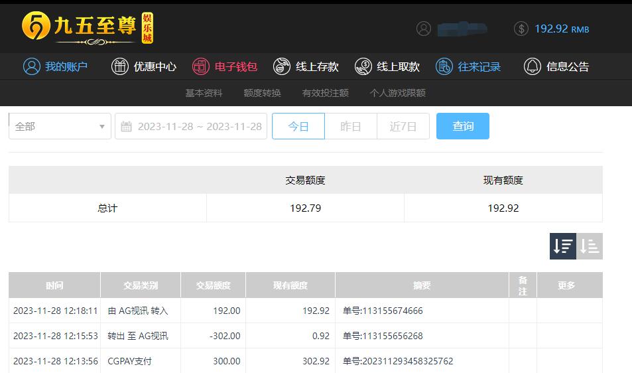Click the time 2023-11-28 12:18:11
632x373 pixels.
[55, 311]
